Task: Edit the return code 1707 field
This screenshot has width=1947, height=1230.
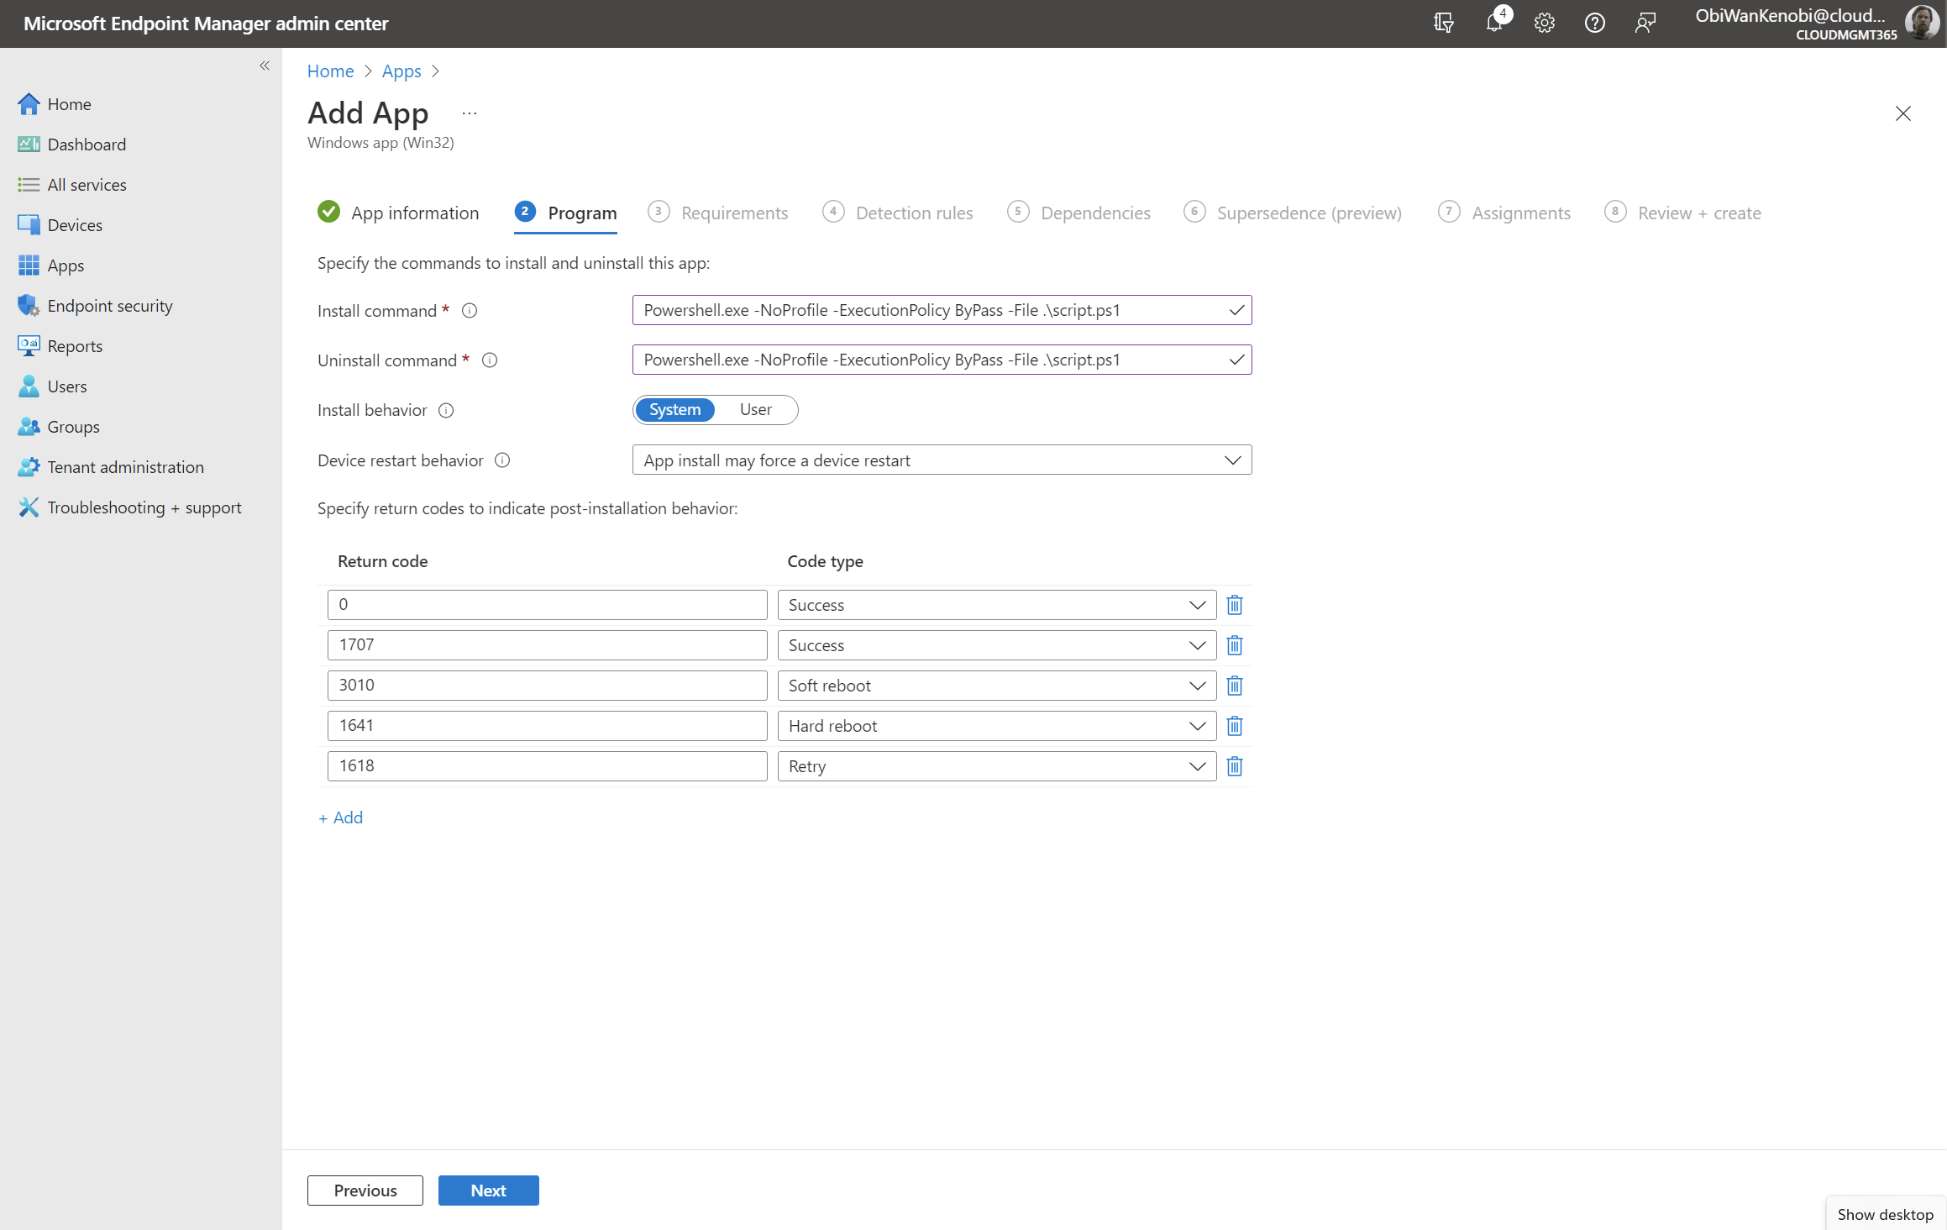Action: [x=547, y=645]
